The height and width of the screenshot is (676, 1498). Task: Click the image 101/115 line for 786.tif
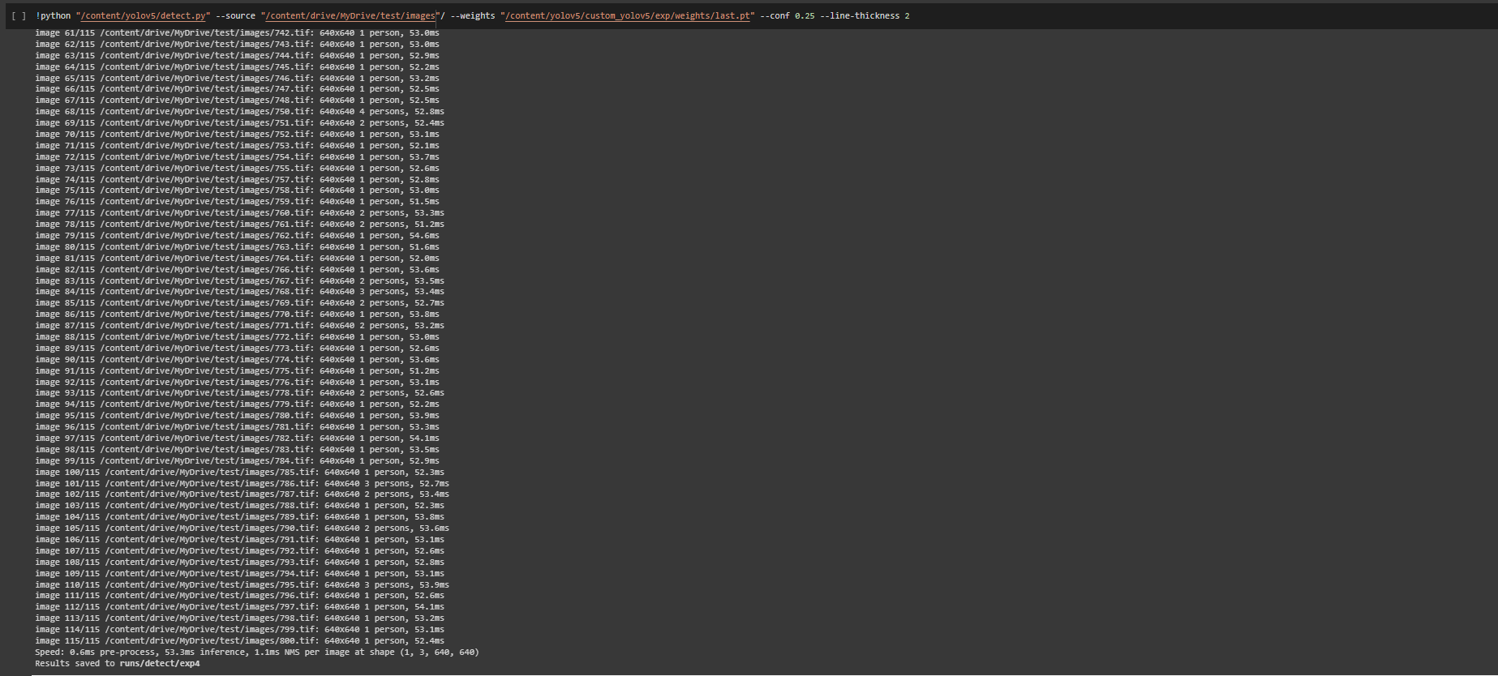242,484
